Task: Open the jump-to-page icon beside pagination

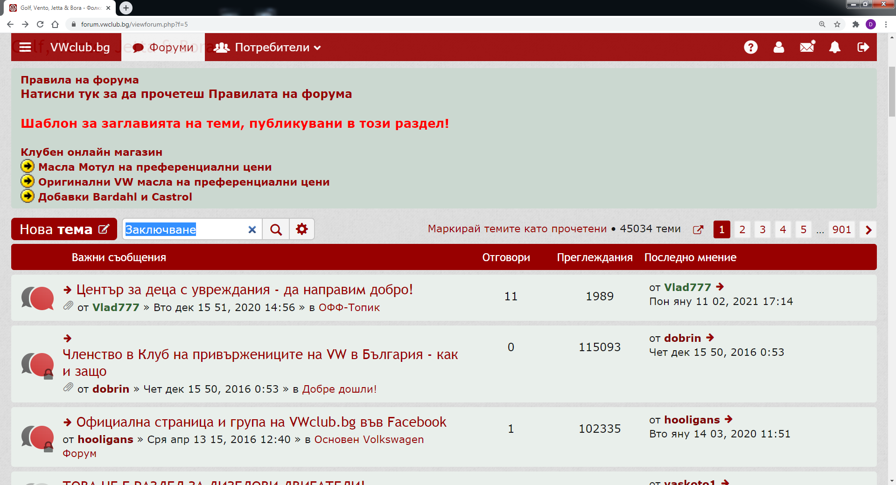Action: [x=698, y=229]
